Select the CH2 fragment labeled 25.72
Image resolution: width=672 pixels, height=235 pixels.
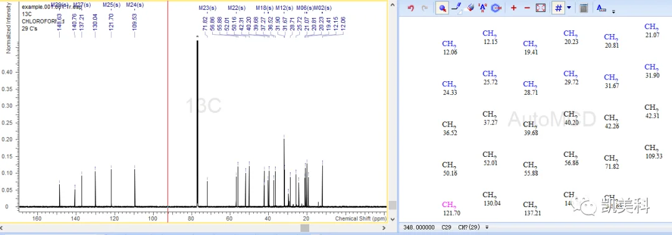[x=490, y=78]
